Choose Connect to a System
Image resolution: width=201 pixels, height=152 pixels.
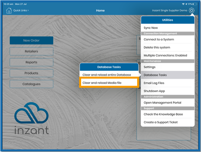click(168, 39)
